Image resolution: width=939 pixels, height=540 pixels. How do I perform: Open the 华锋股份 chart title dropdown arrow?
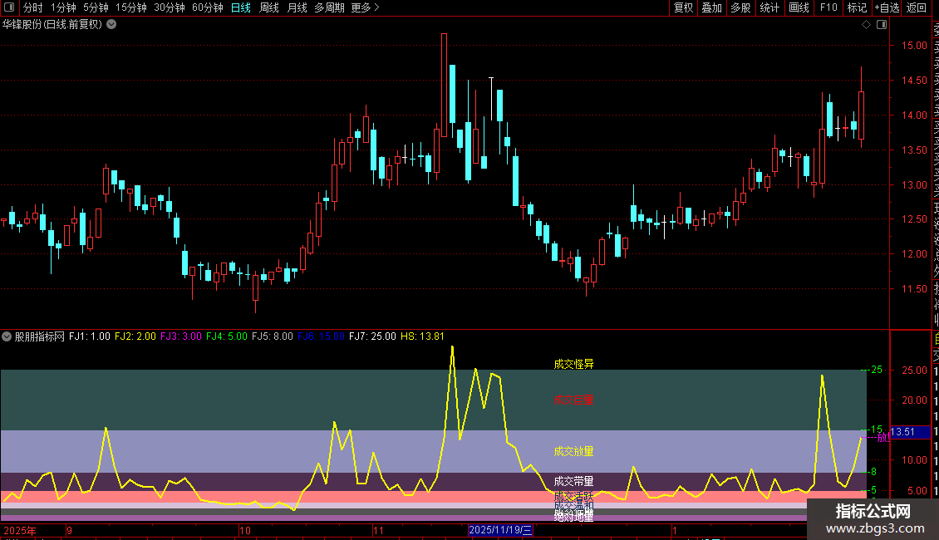click(111, 25)
